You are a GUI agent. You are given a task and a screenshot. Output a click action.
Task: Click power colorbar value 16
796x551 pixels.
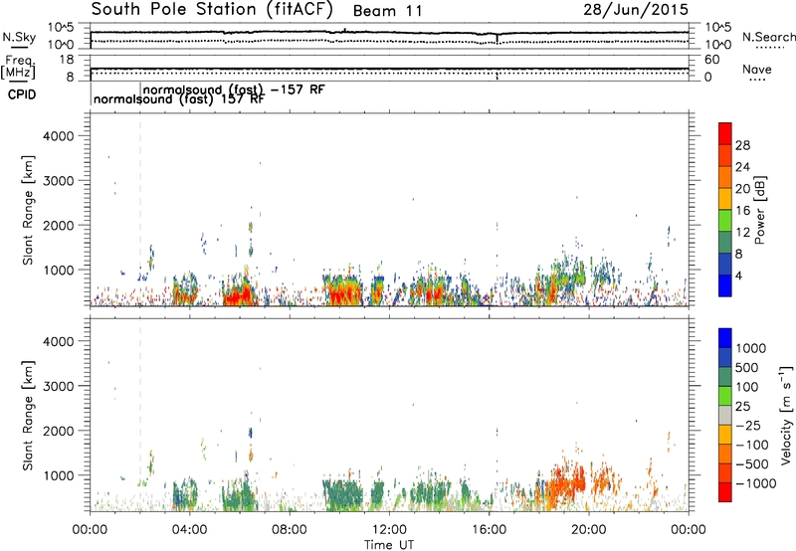tap(742, 211)
